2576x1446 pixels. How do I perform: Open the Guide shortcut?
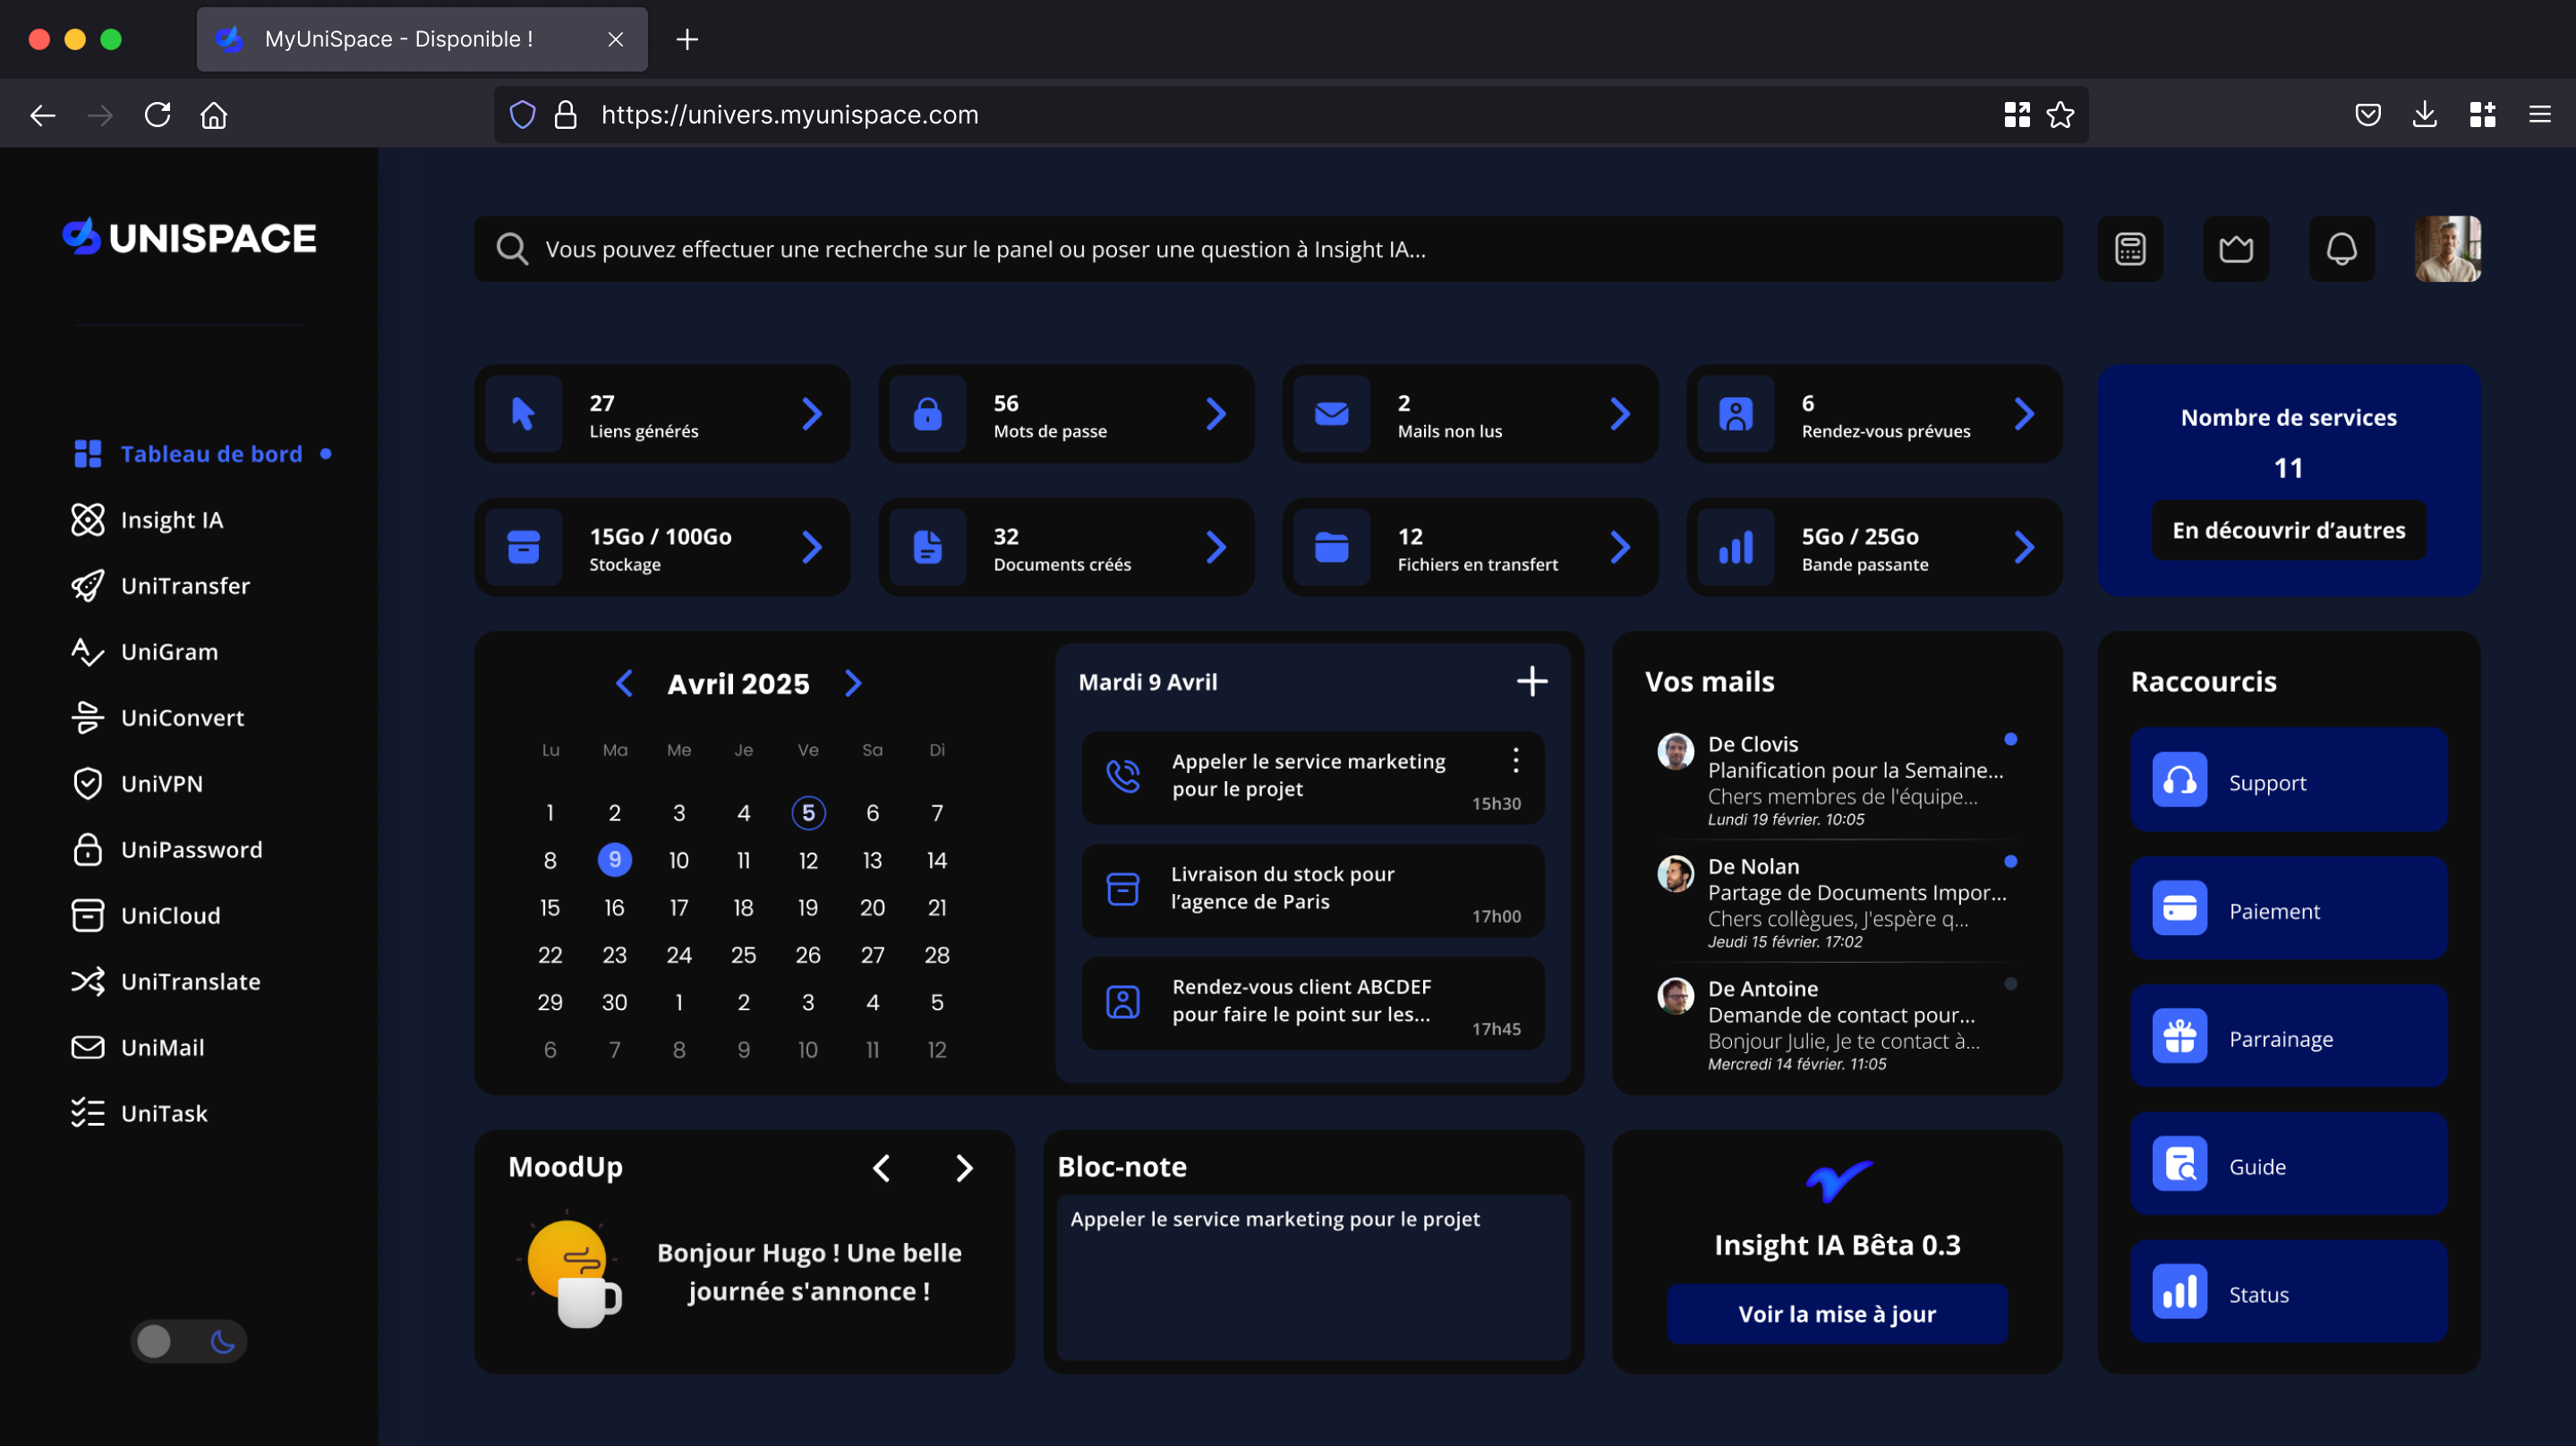click(2289, 1164)
